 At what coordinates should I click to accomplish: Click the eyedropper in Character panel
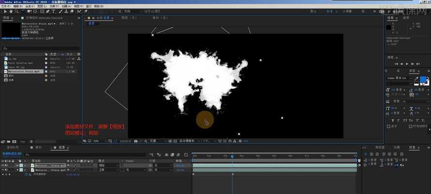pyautogui.click(x=416, y=79)
